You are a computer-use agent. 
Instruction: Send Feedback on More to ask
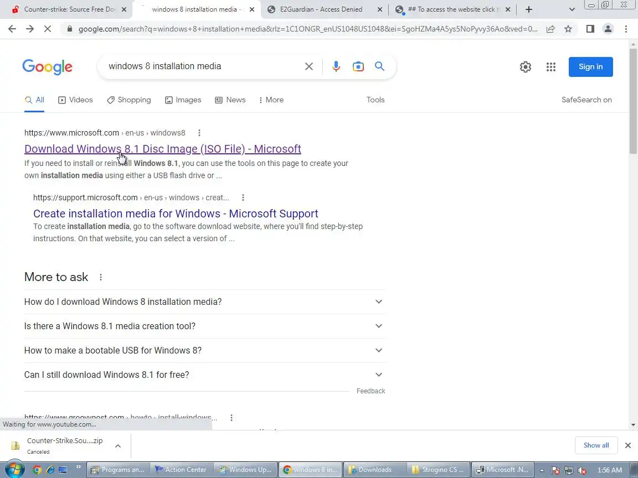(x=371, y=391)
